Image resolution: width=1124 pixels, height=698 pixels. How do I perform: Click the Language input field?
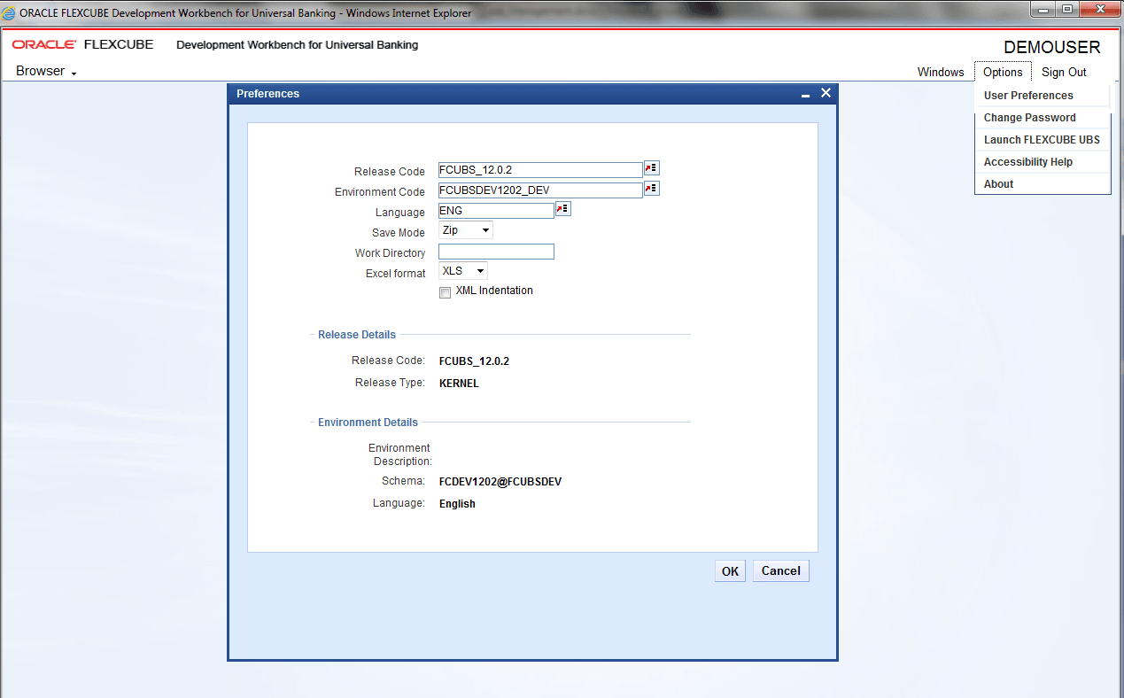pyautogui.click(x=496, y=211)
